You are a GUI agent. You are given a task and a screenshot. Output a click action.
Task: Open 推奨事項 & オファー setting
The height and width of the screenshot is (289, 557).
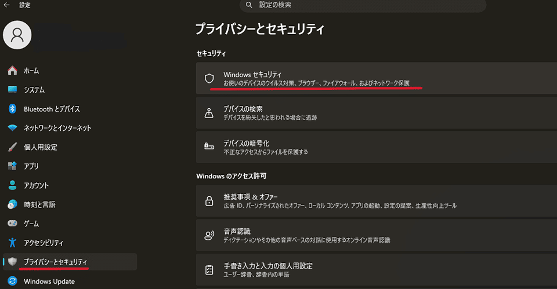tap(377, 201)
